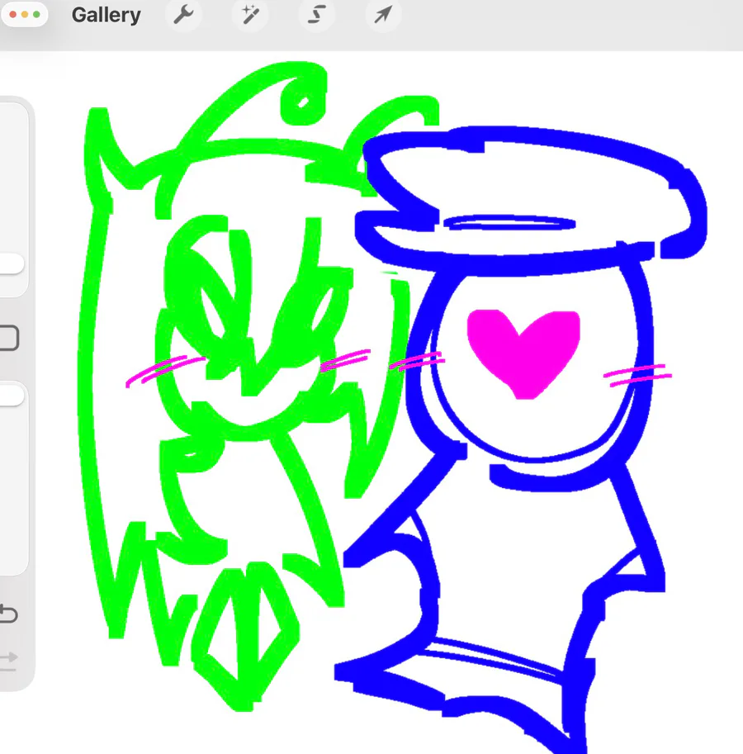Select the Selection S-shaped tool
The image size is (743, 754).
pos(316,15)
